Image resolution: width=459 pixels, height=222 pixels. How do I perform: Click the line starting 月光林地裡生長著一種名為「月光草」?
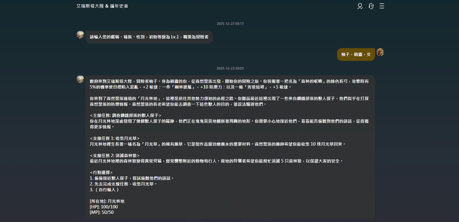point(217,144)
